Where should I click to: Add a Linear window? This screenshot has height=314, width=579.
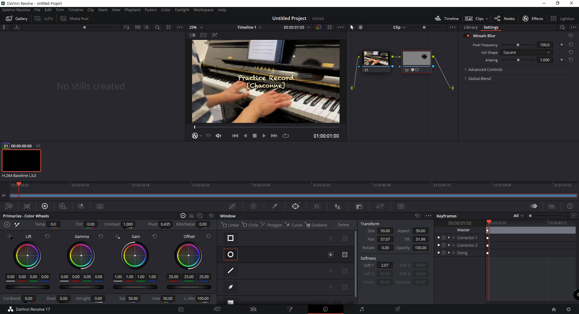pyautogui.click(x=230, y=225)
